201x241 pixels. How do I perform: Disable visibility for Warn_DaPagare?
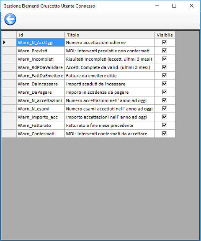coord(165,92)
